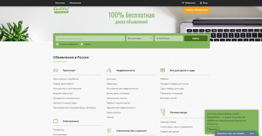Open the Личные вещи category heading

[178, 113]
